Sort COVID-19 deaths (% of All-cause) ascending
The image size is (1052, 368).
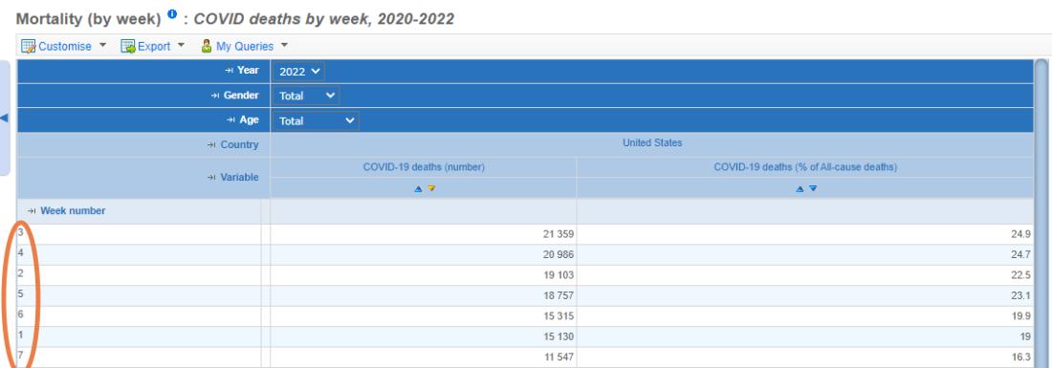tap(800, 189)
